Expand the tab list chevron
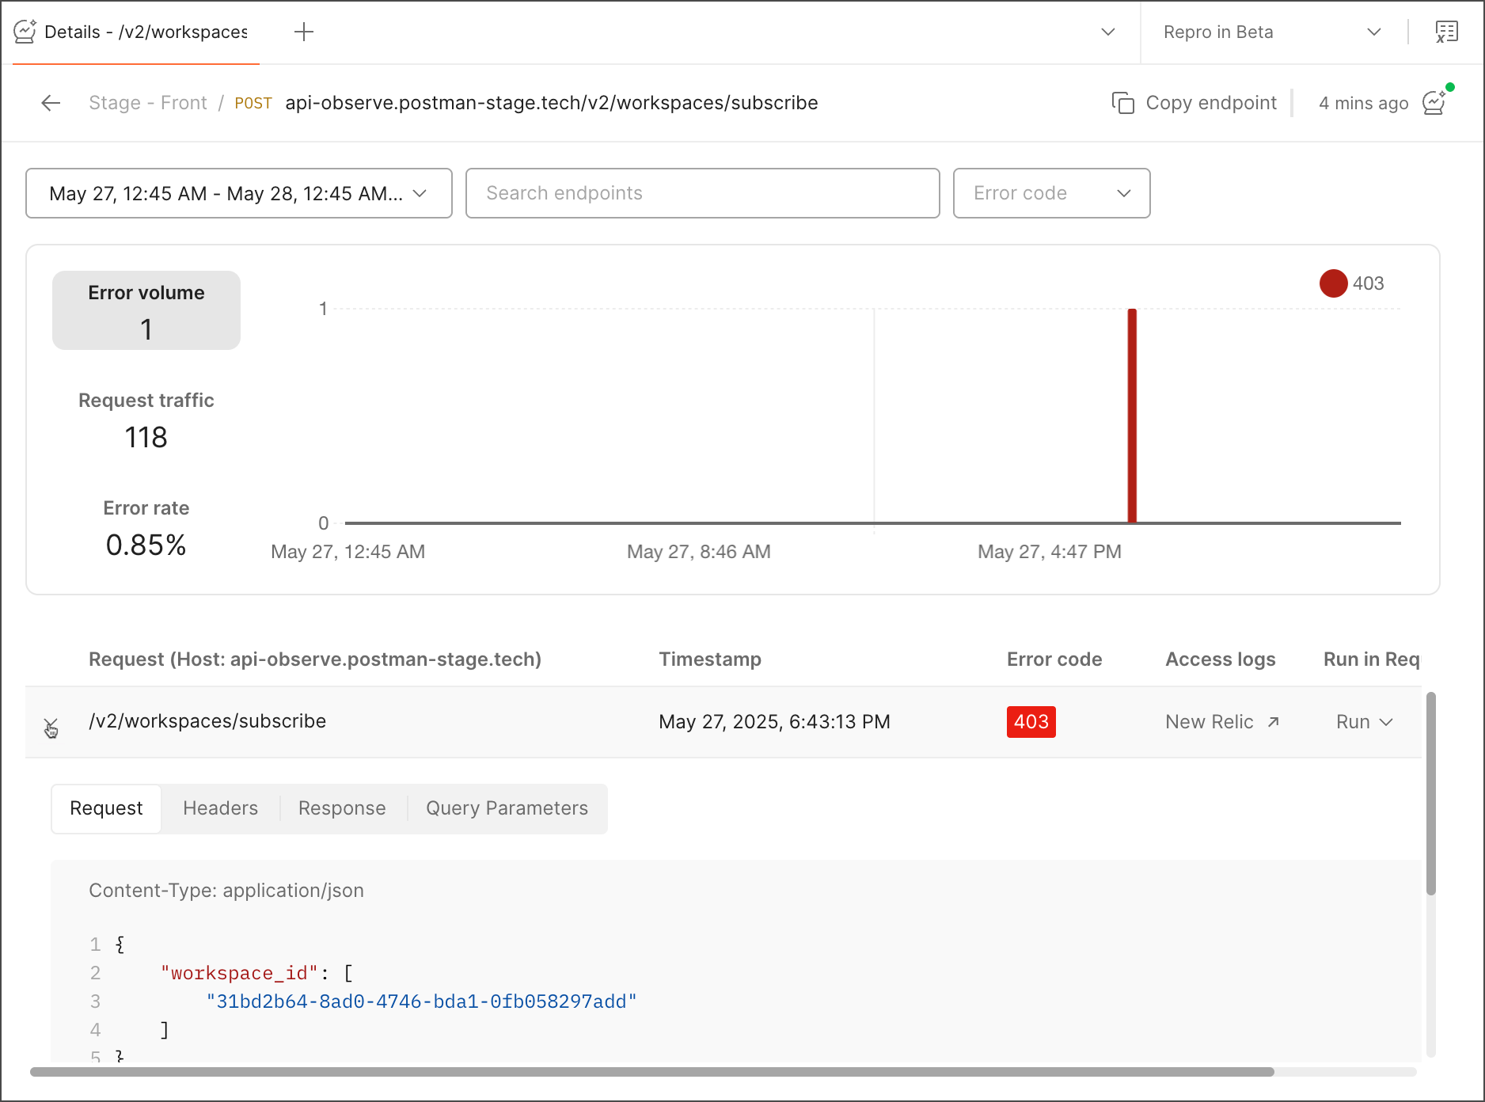 tap(1108, 32)
